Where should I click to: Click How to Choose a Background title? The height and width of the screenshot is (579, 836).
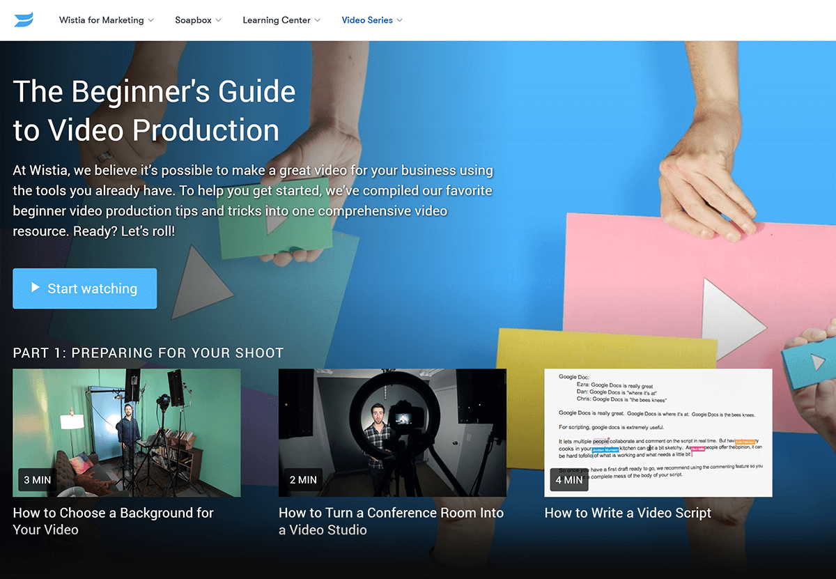(114, 521)
